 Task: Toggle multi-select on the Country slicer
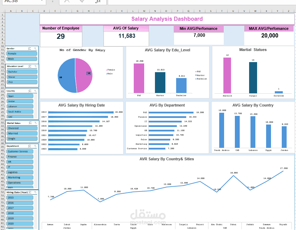pos(30,91)
